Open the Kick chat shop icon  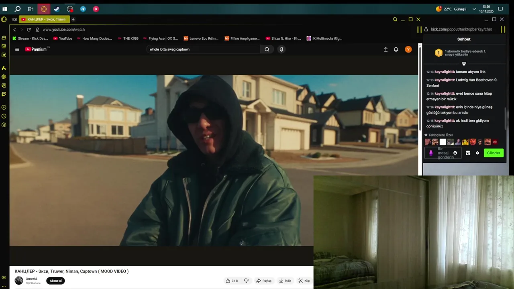click(x=468, y=153)
